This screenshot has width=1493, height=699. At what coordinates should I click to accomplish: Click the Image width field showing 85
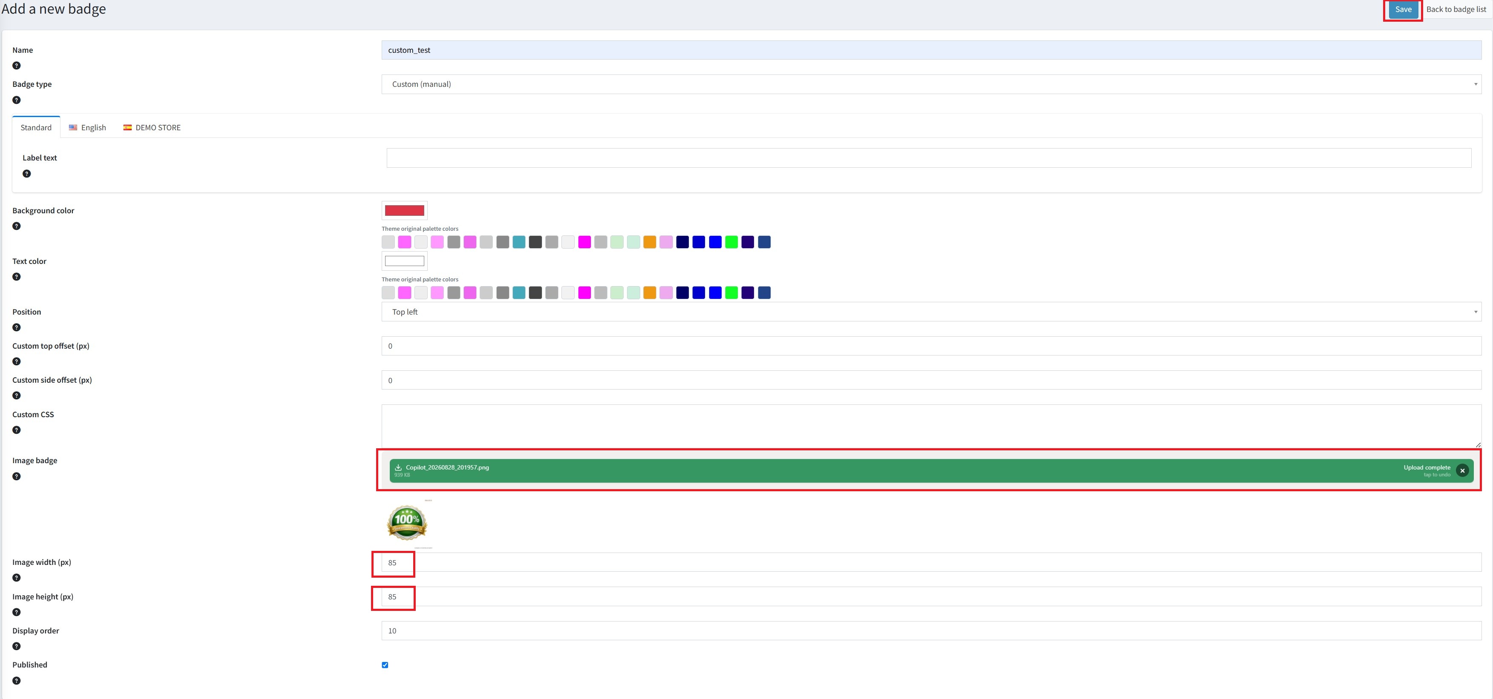932,562
